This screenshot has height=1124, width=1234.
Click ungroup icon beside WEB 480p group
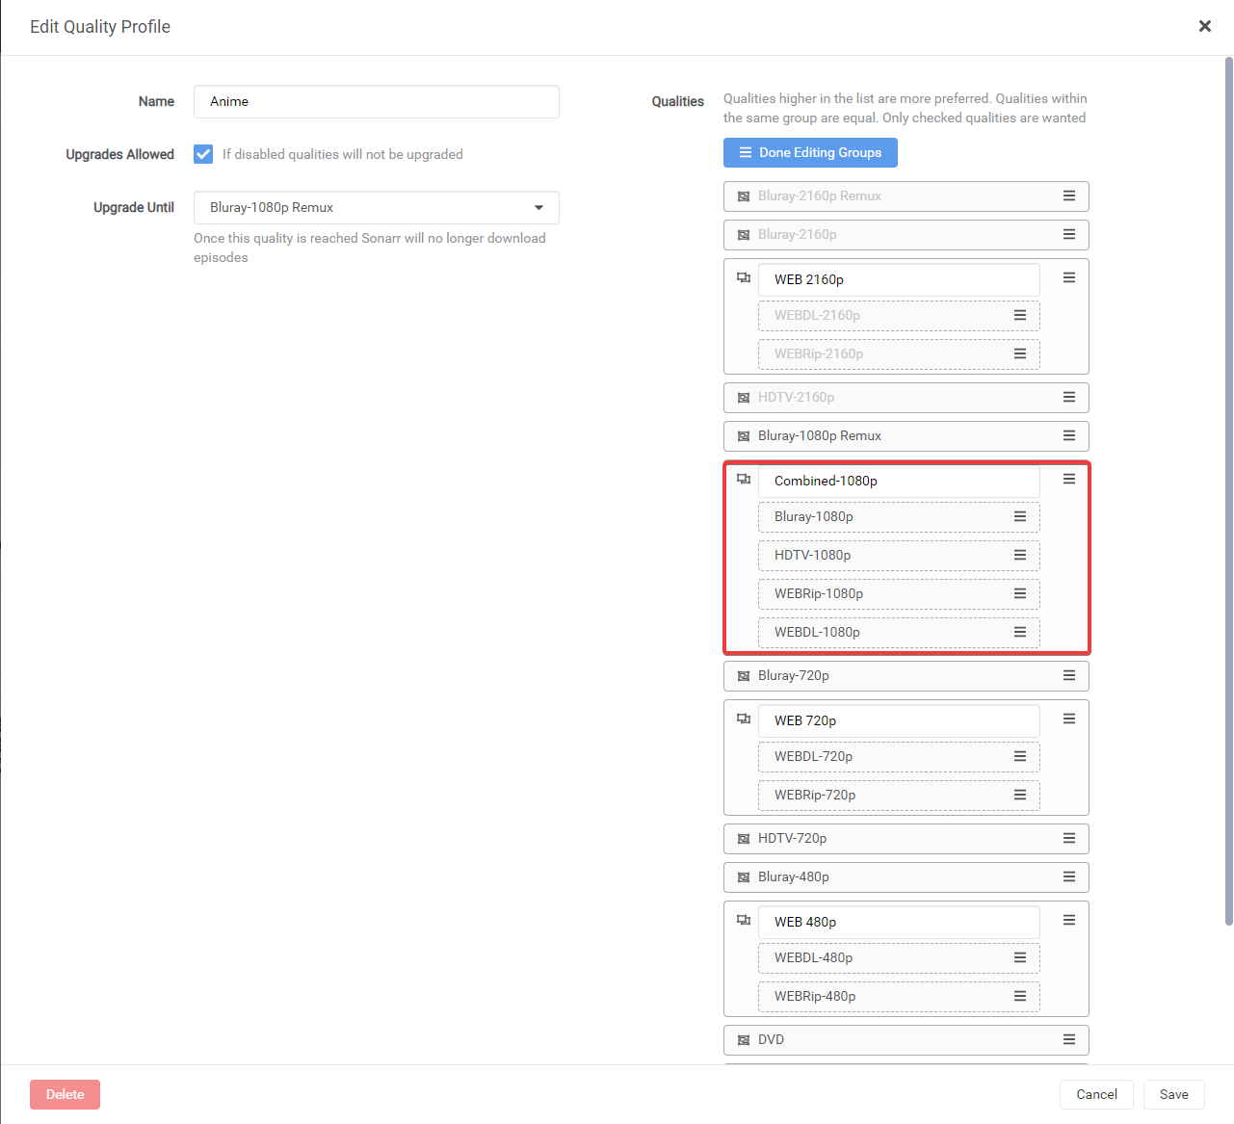[x=744, y=920]
